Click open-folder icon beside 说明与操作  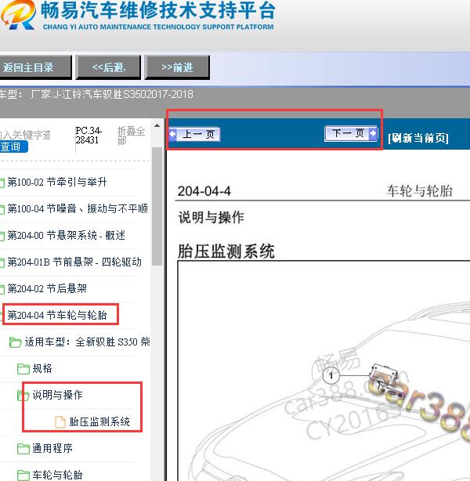23,396
